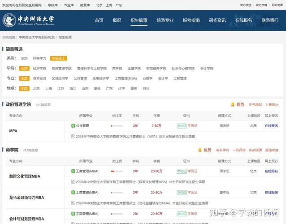Click 学历证 label in MPA row
Image resolution: width=286 pixels, height=224 pixels.
(192, 126)
